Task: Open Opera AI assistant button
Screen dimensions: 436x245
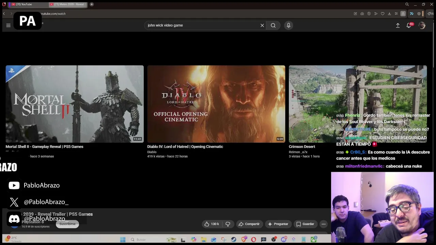Action: pos(430,14)
